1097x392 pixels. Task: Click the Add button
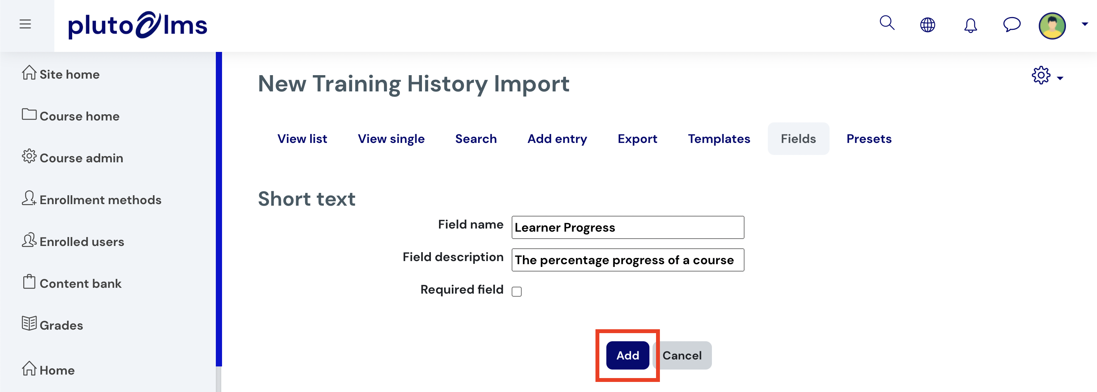point(628,356)
